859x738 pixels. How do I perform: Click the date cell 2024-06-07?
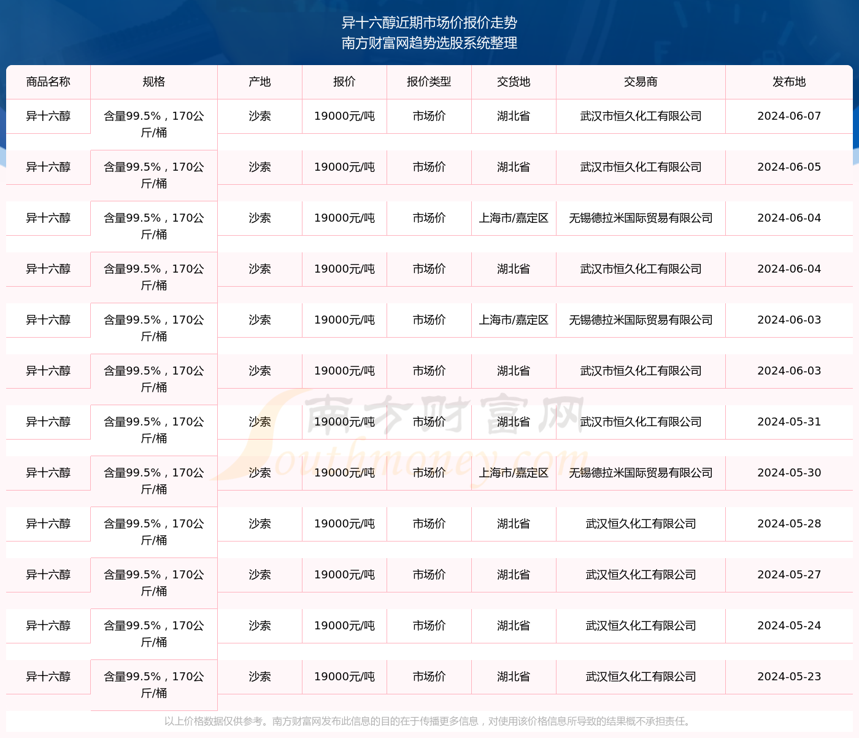(x=790, y=116)
